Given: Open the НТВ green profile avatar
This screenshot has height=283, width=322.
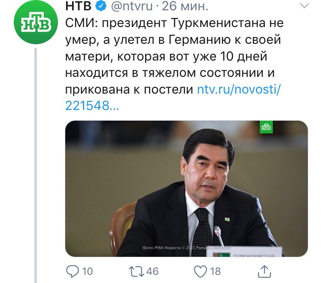Looking at the screenshot, I should tap(36, 22).
